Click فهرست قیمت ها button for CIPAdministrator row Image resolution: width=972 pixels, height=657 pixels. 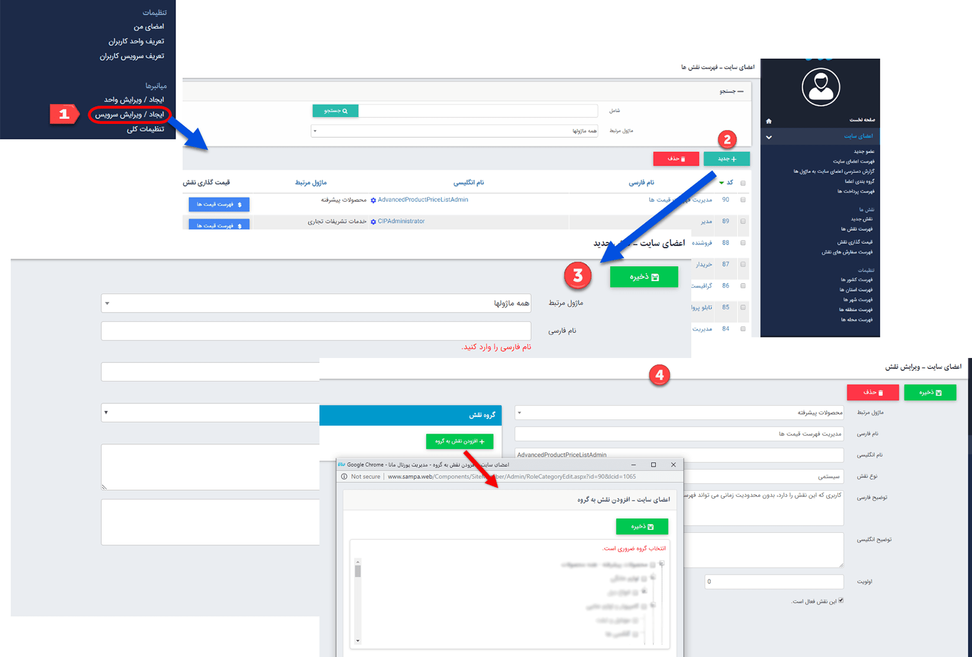pos(219,225)
